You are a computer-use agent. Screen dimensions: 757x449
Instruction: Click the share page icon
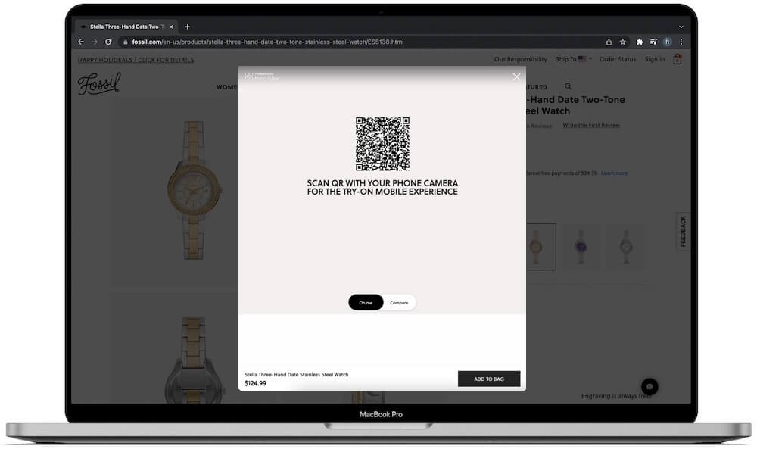click(x=609, y=42)
